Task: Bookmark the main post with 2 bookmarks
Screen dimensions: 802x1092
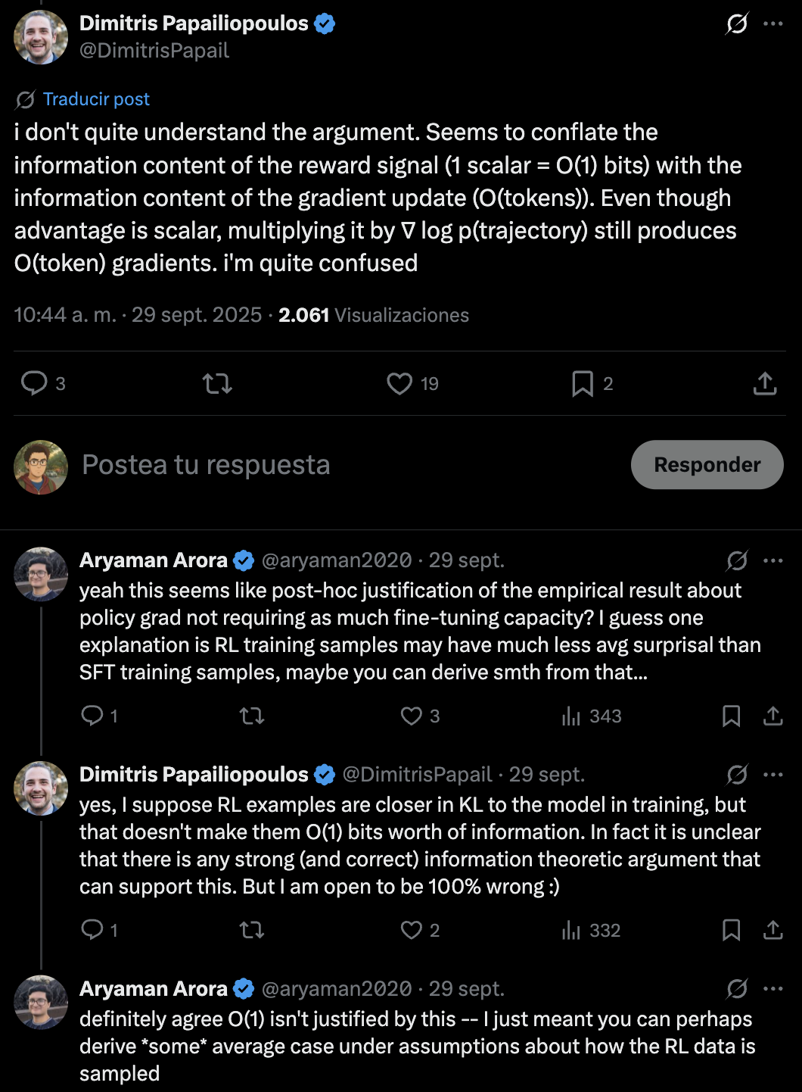Action: (583, 384)
